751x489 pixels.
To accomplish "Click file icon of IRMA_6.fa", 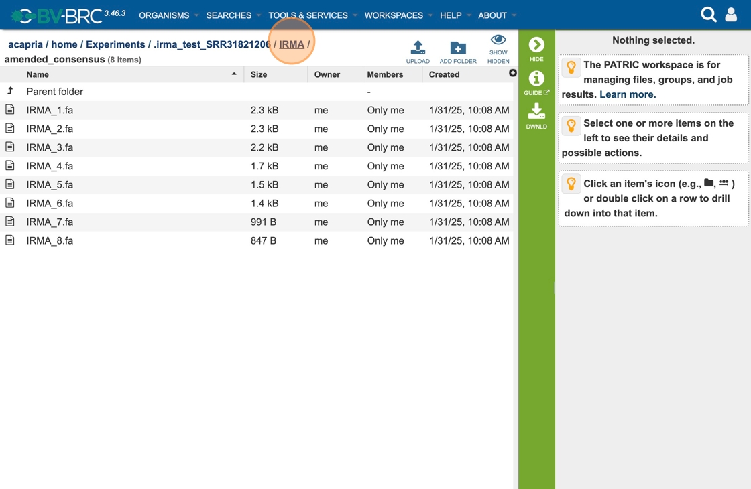I will click(9, 203).
